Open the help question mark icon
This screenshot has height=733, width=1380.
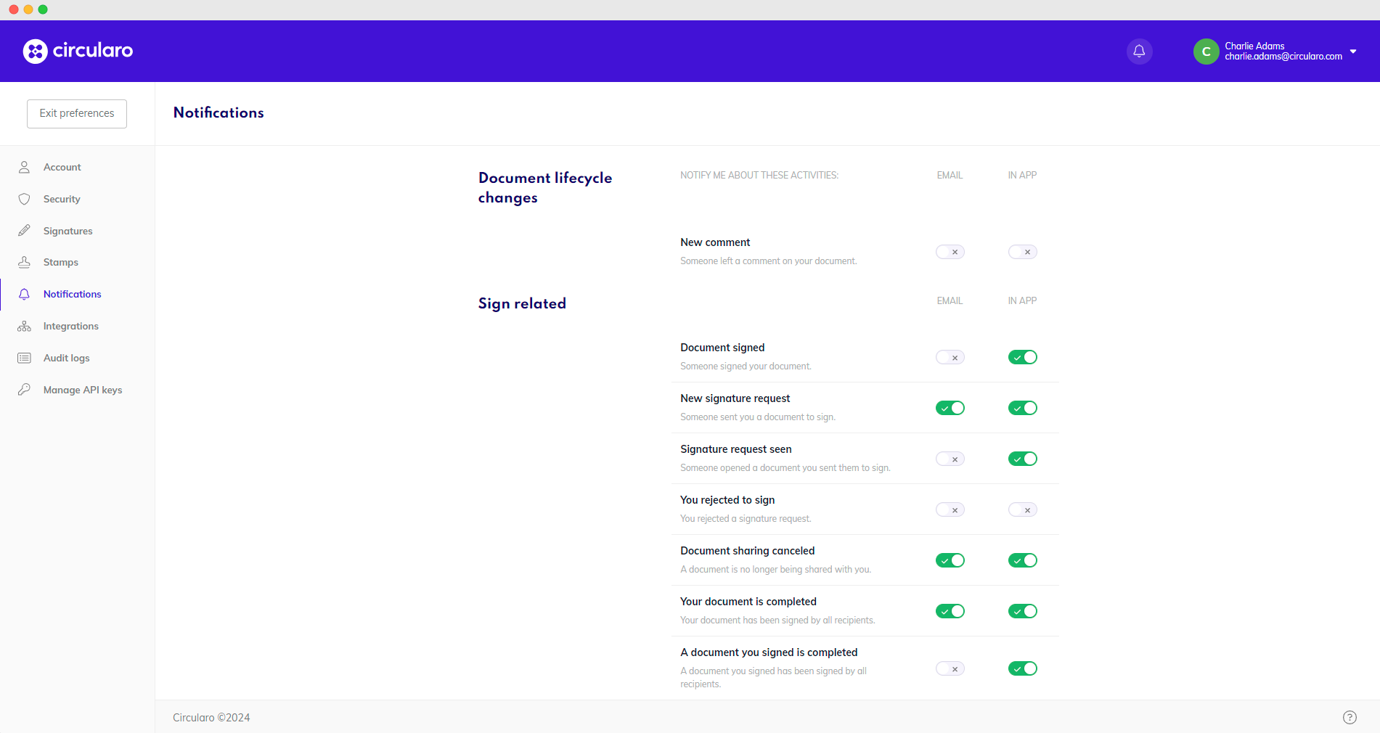(x=1350, y=717)
